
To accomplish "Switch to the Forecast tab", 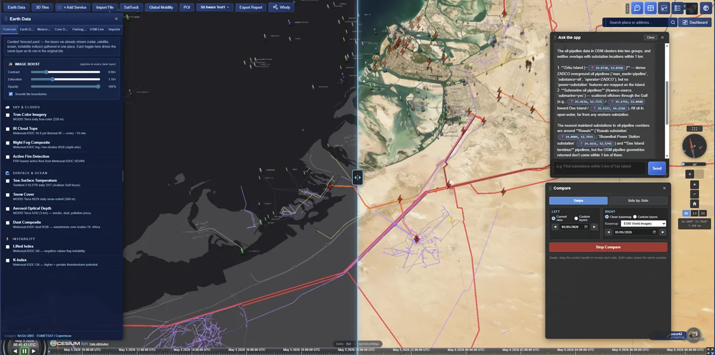I will coord(9,29).
